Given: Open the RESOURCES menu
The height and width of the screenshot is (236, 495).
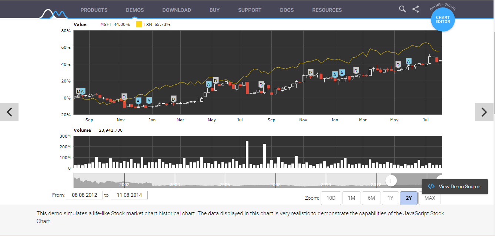Looking at the screenshot, I should 327,10.
